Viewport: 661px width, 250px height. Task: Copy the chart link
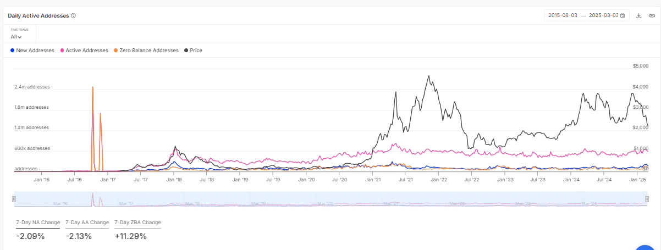[x=652, y=16]
